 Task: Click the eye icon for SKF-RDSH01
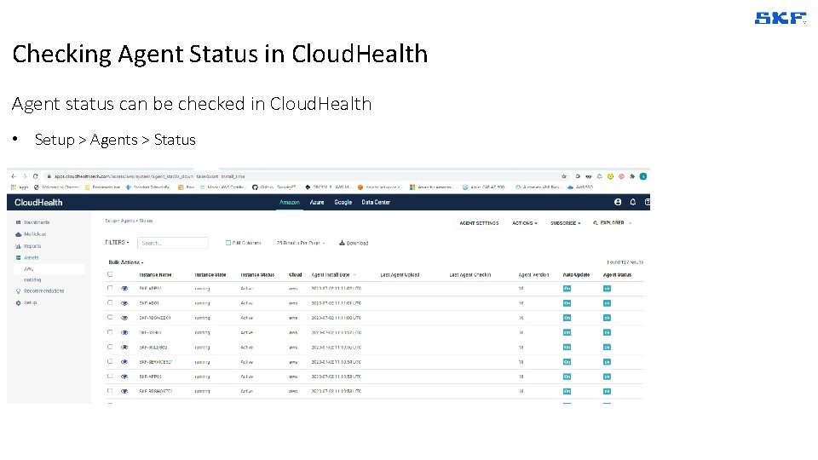124,332
